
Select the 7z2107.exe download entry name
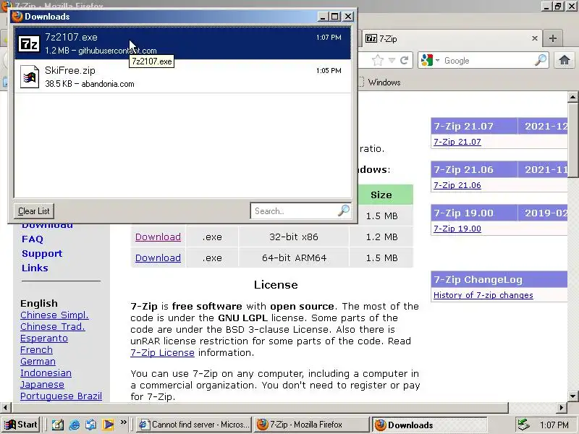coord(71,38)
